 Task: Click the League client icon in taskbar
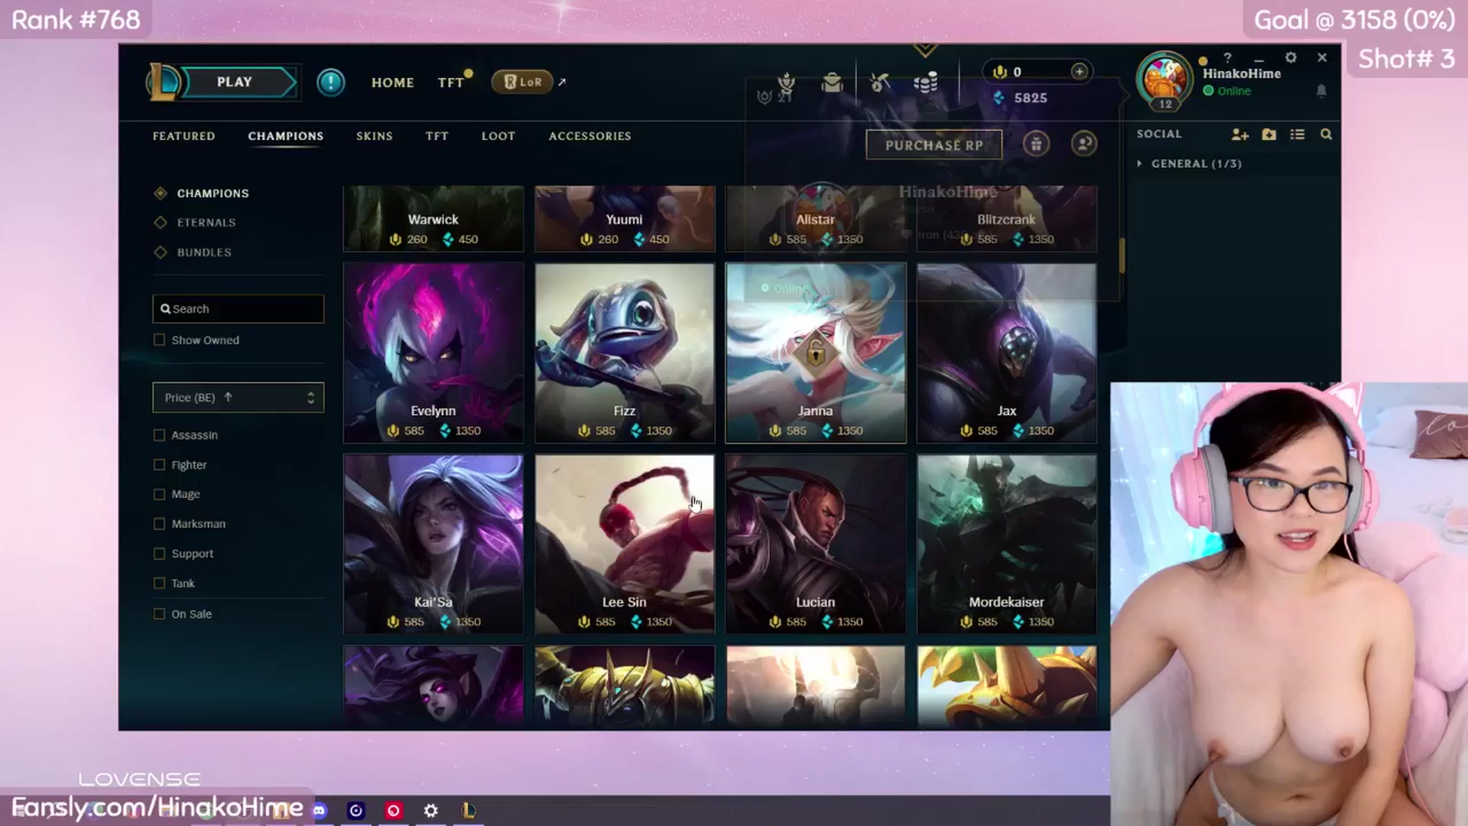click(469, 811)
